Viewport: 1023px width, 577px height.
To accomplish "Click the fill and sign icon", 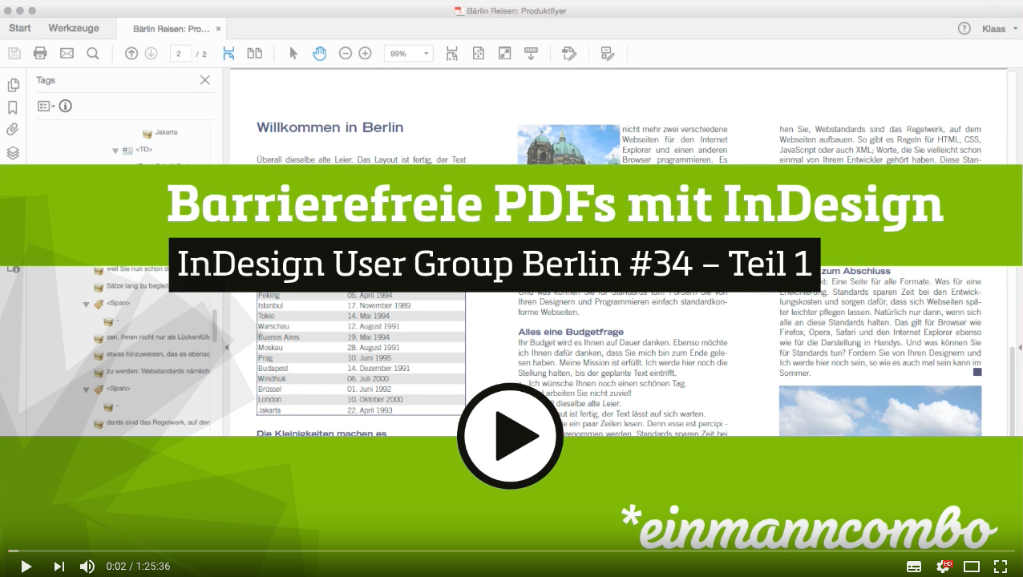I will (608, 54).
